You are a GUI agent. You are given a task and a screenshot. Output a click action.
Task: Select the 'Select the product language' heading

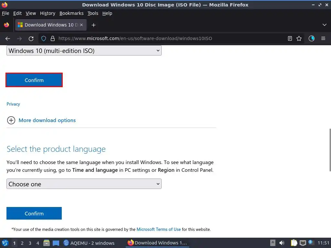(x=56, y=149)
